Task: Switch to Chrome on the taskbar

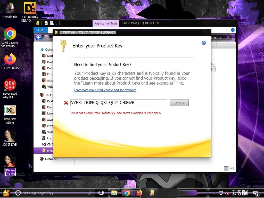Action: tap(126, 193)
